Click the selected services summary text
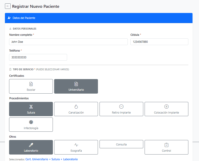 [51, 159]
